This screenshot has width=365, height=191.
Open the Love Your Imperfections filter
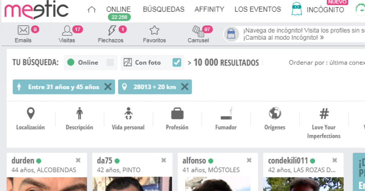click(x=324, y=123)
